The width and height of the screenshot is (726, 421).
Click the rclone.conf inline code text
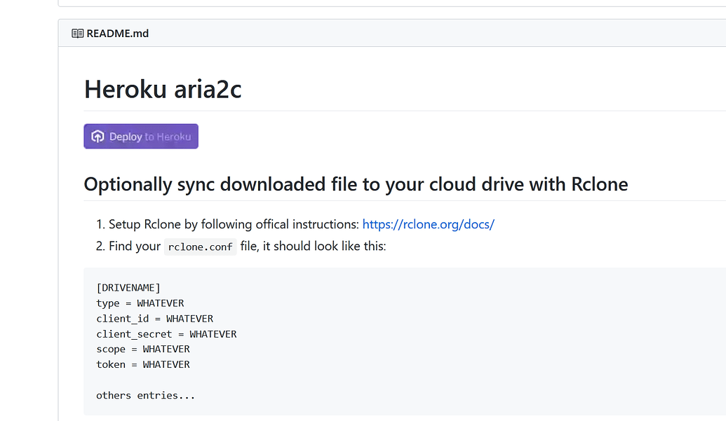(201, 247)
